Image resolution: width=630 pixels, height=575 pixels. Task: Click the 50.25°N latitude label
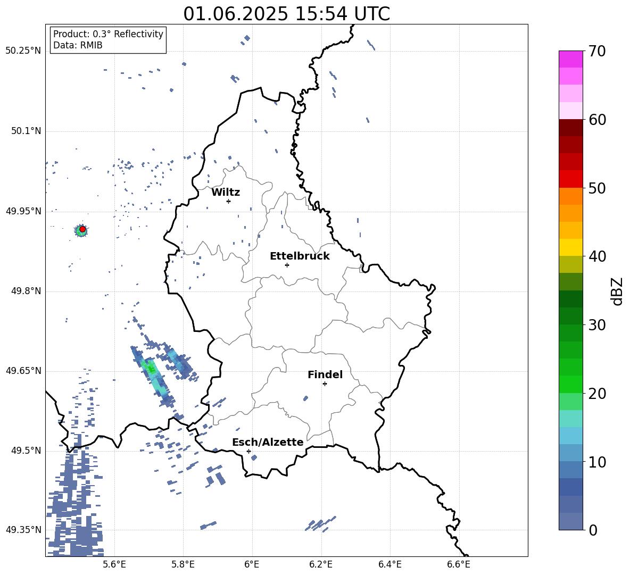[x=23, y=51]
